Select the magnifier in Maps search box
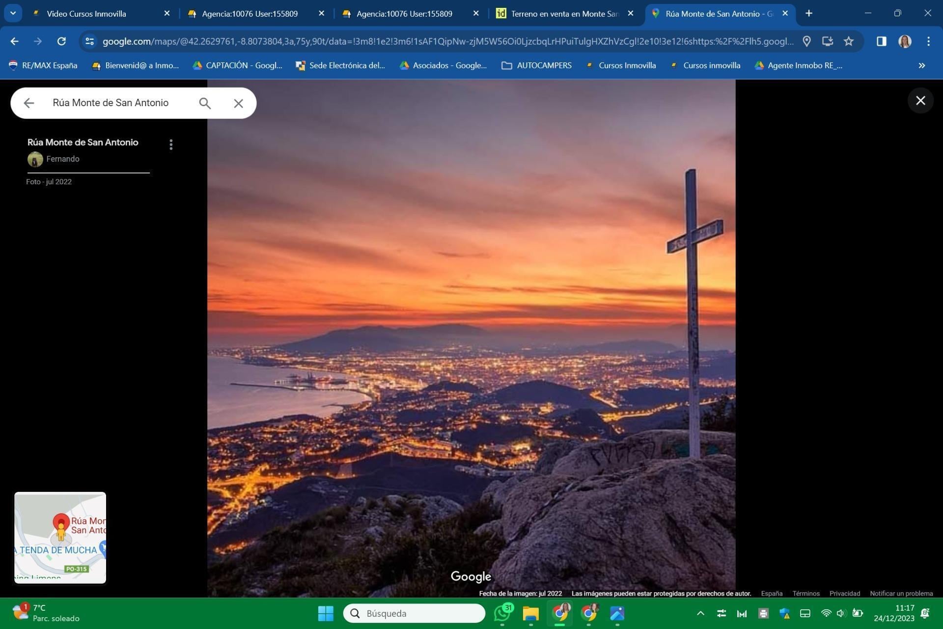 pyautogui.click(x=205, y=103)
